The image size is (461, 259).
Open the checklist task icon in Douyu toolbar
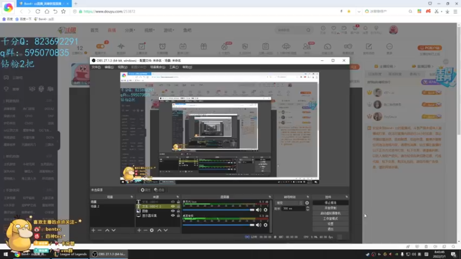point(142,47)
